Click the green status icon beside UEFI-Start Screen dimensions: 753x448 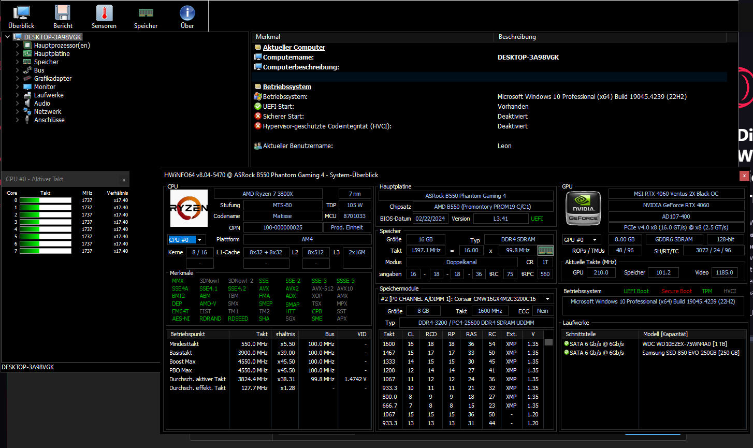[258, 106]
